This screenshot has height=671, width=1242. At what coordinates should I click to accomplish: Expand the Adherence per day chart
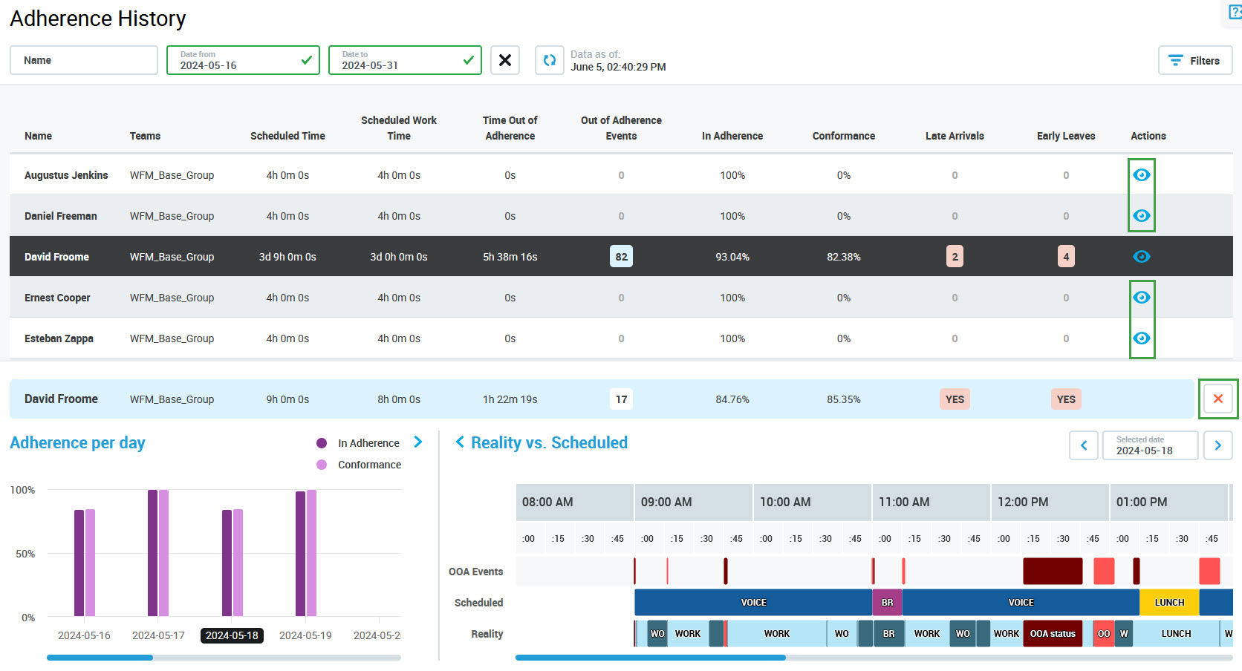[x=418, y=442]
